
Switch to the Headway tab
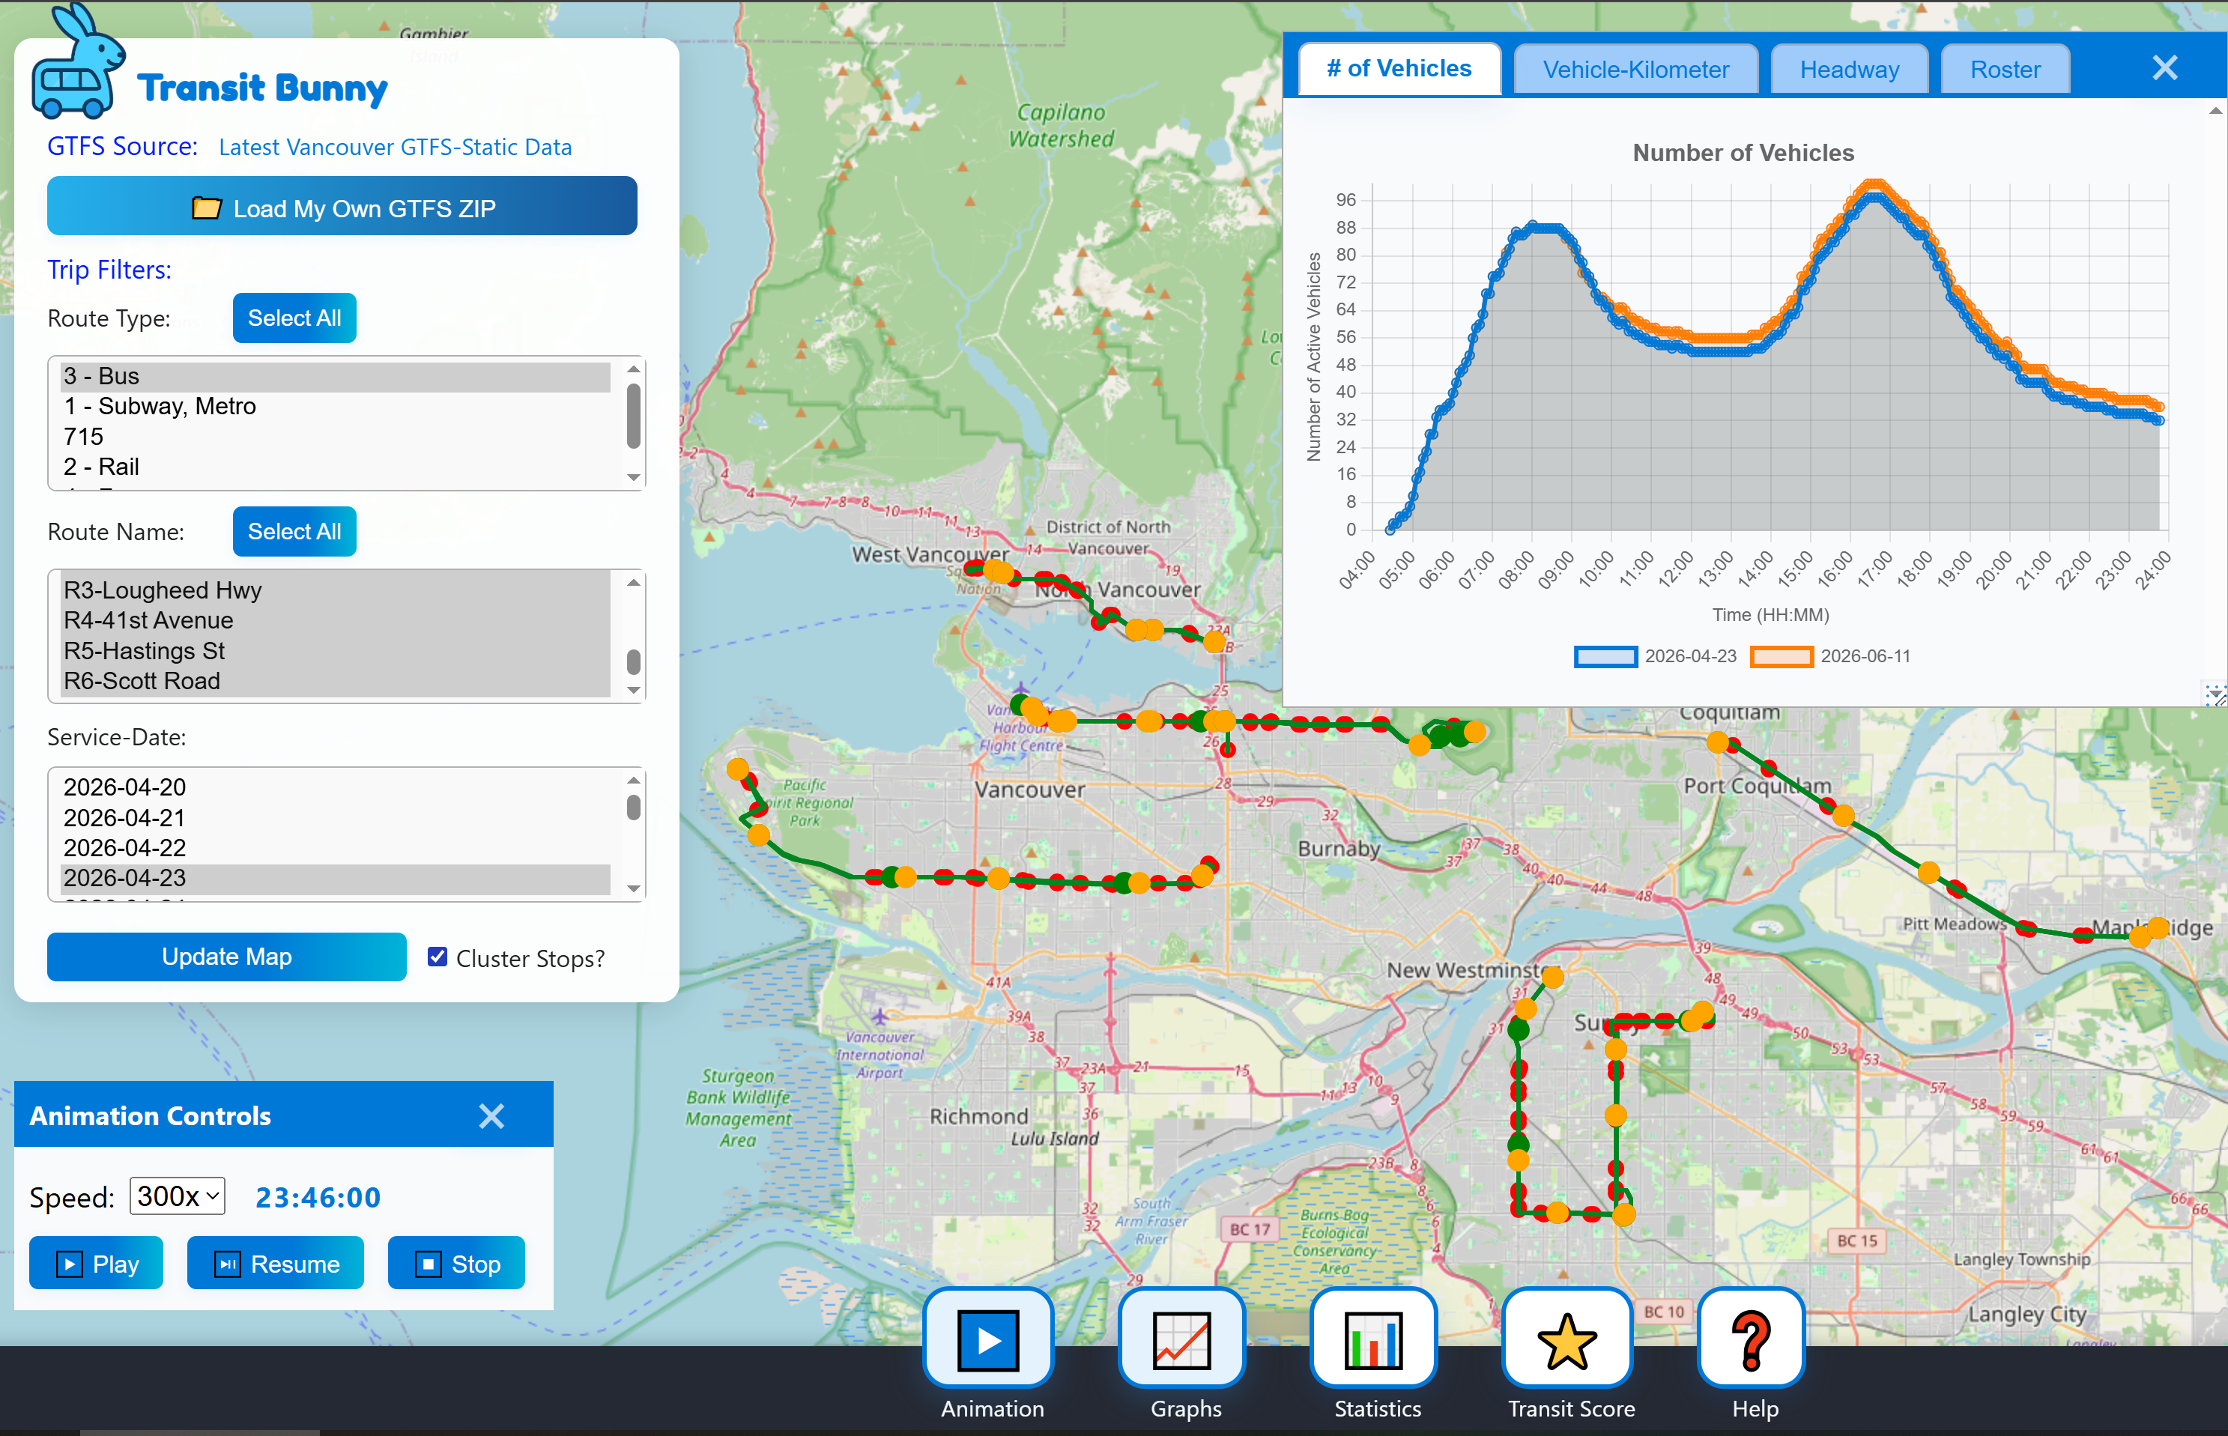[x=1850, y=69]
